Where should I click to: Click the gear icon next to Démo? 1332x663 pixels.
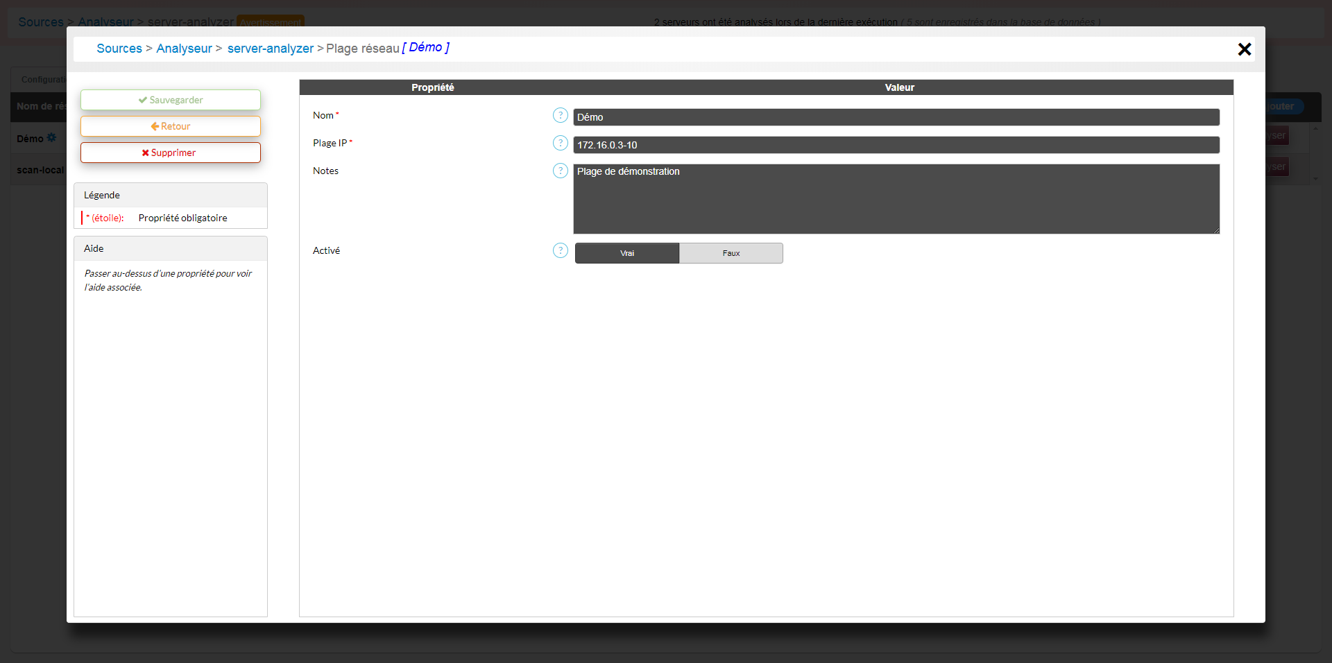click(x=51, y=138)
